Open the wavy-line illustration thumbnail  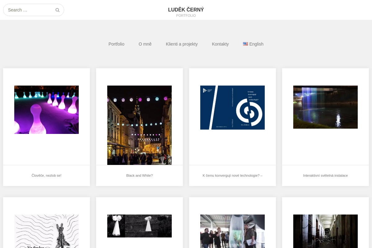click(x=46, y=231)
